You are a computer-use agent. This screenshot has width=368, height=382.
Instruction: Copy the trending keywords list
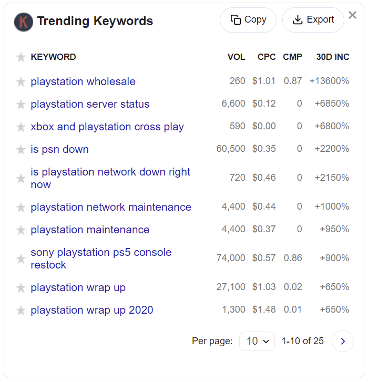point(248,20)
